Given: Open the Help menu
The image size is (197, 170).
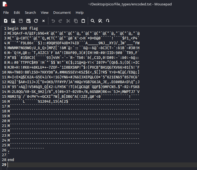Looking at the screenshot, I should click(80, 12).
